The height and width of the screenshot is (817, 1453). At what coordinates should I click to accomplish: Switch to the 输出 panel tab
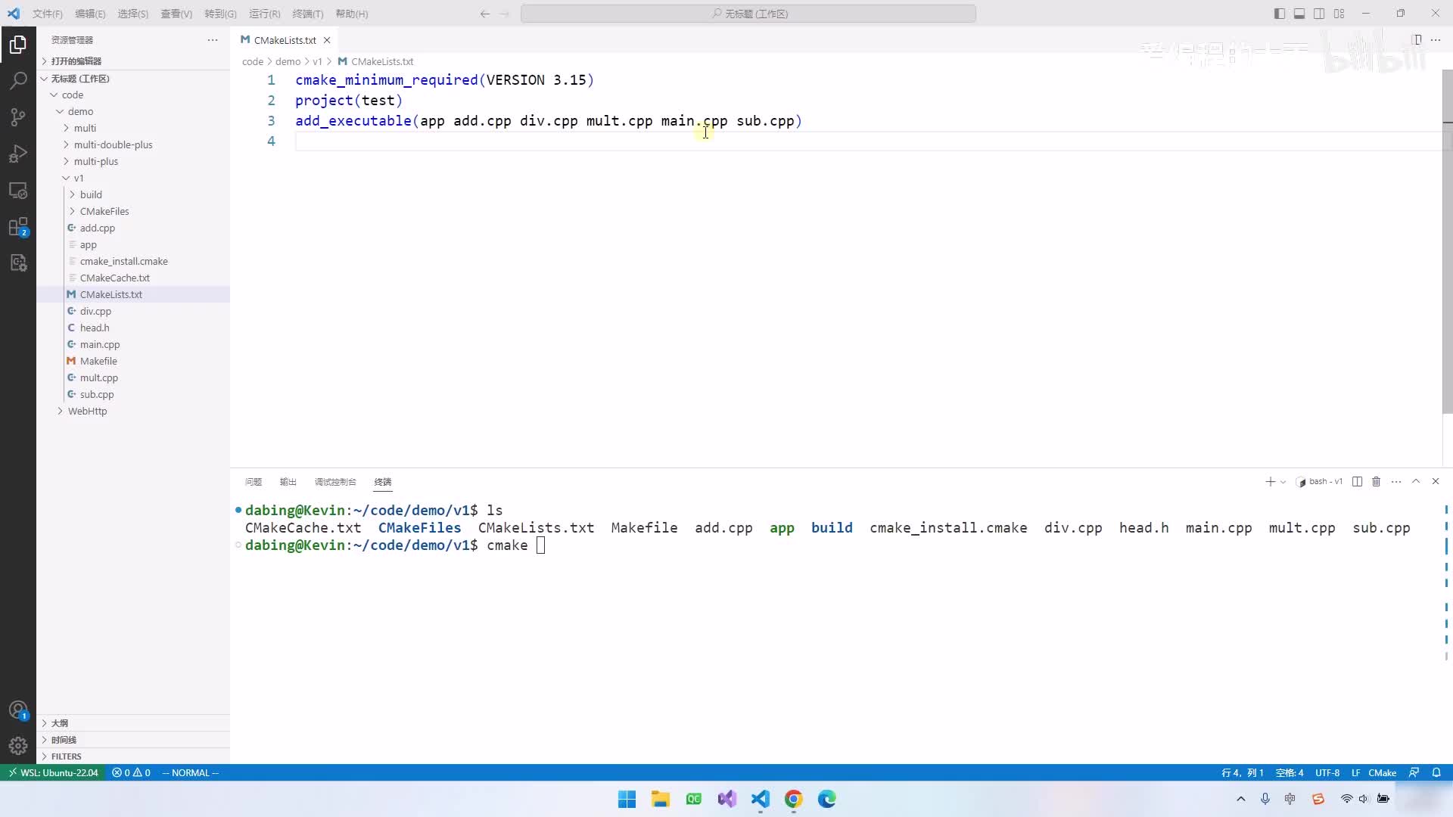288,482
